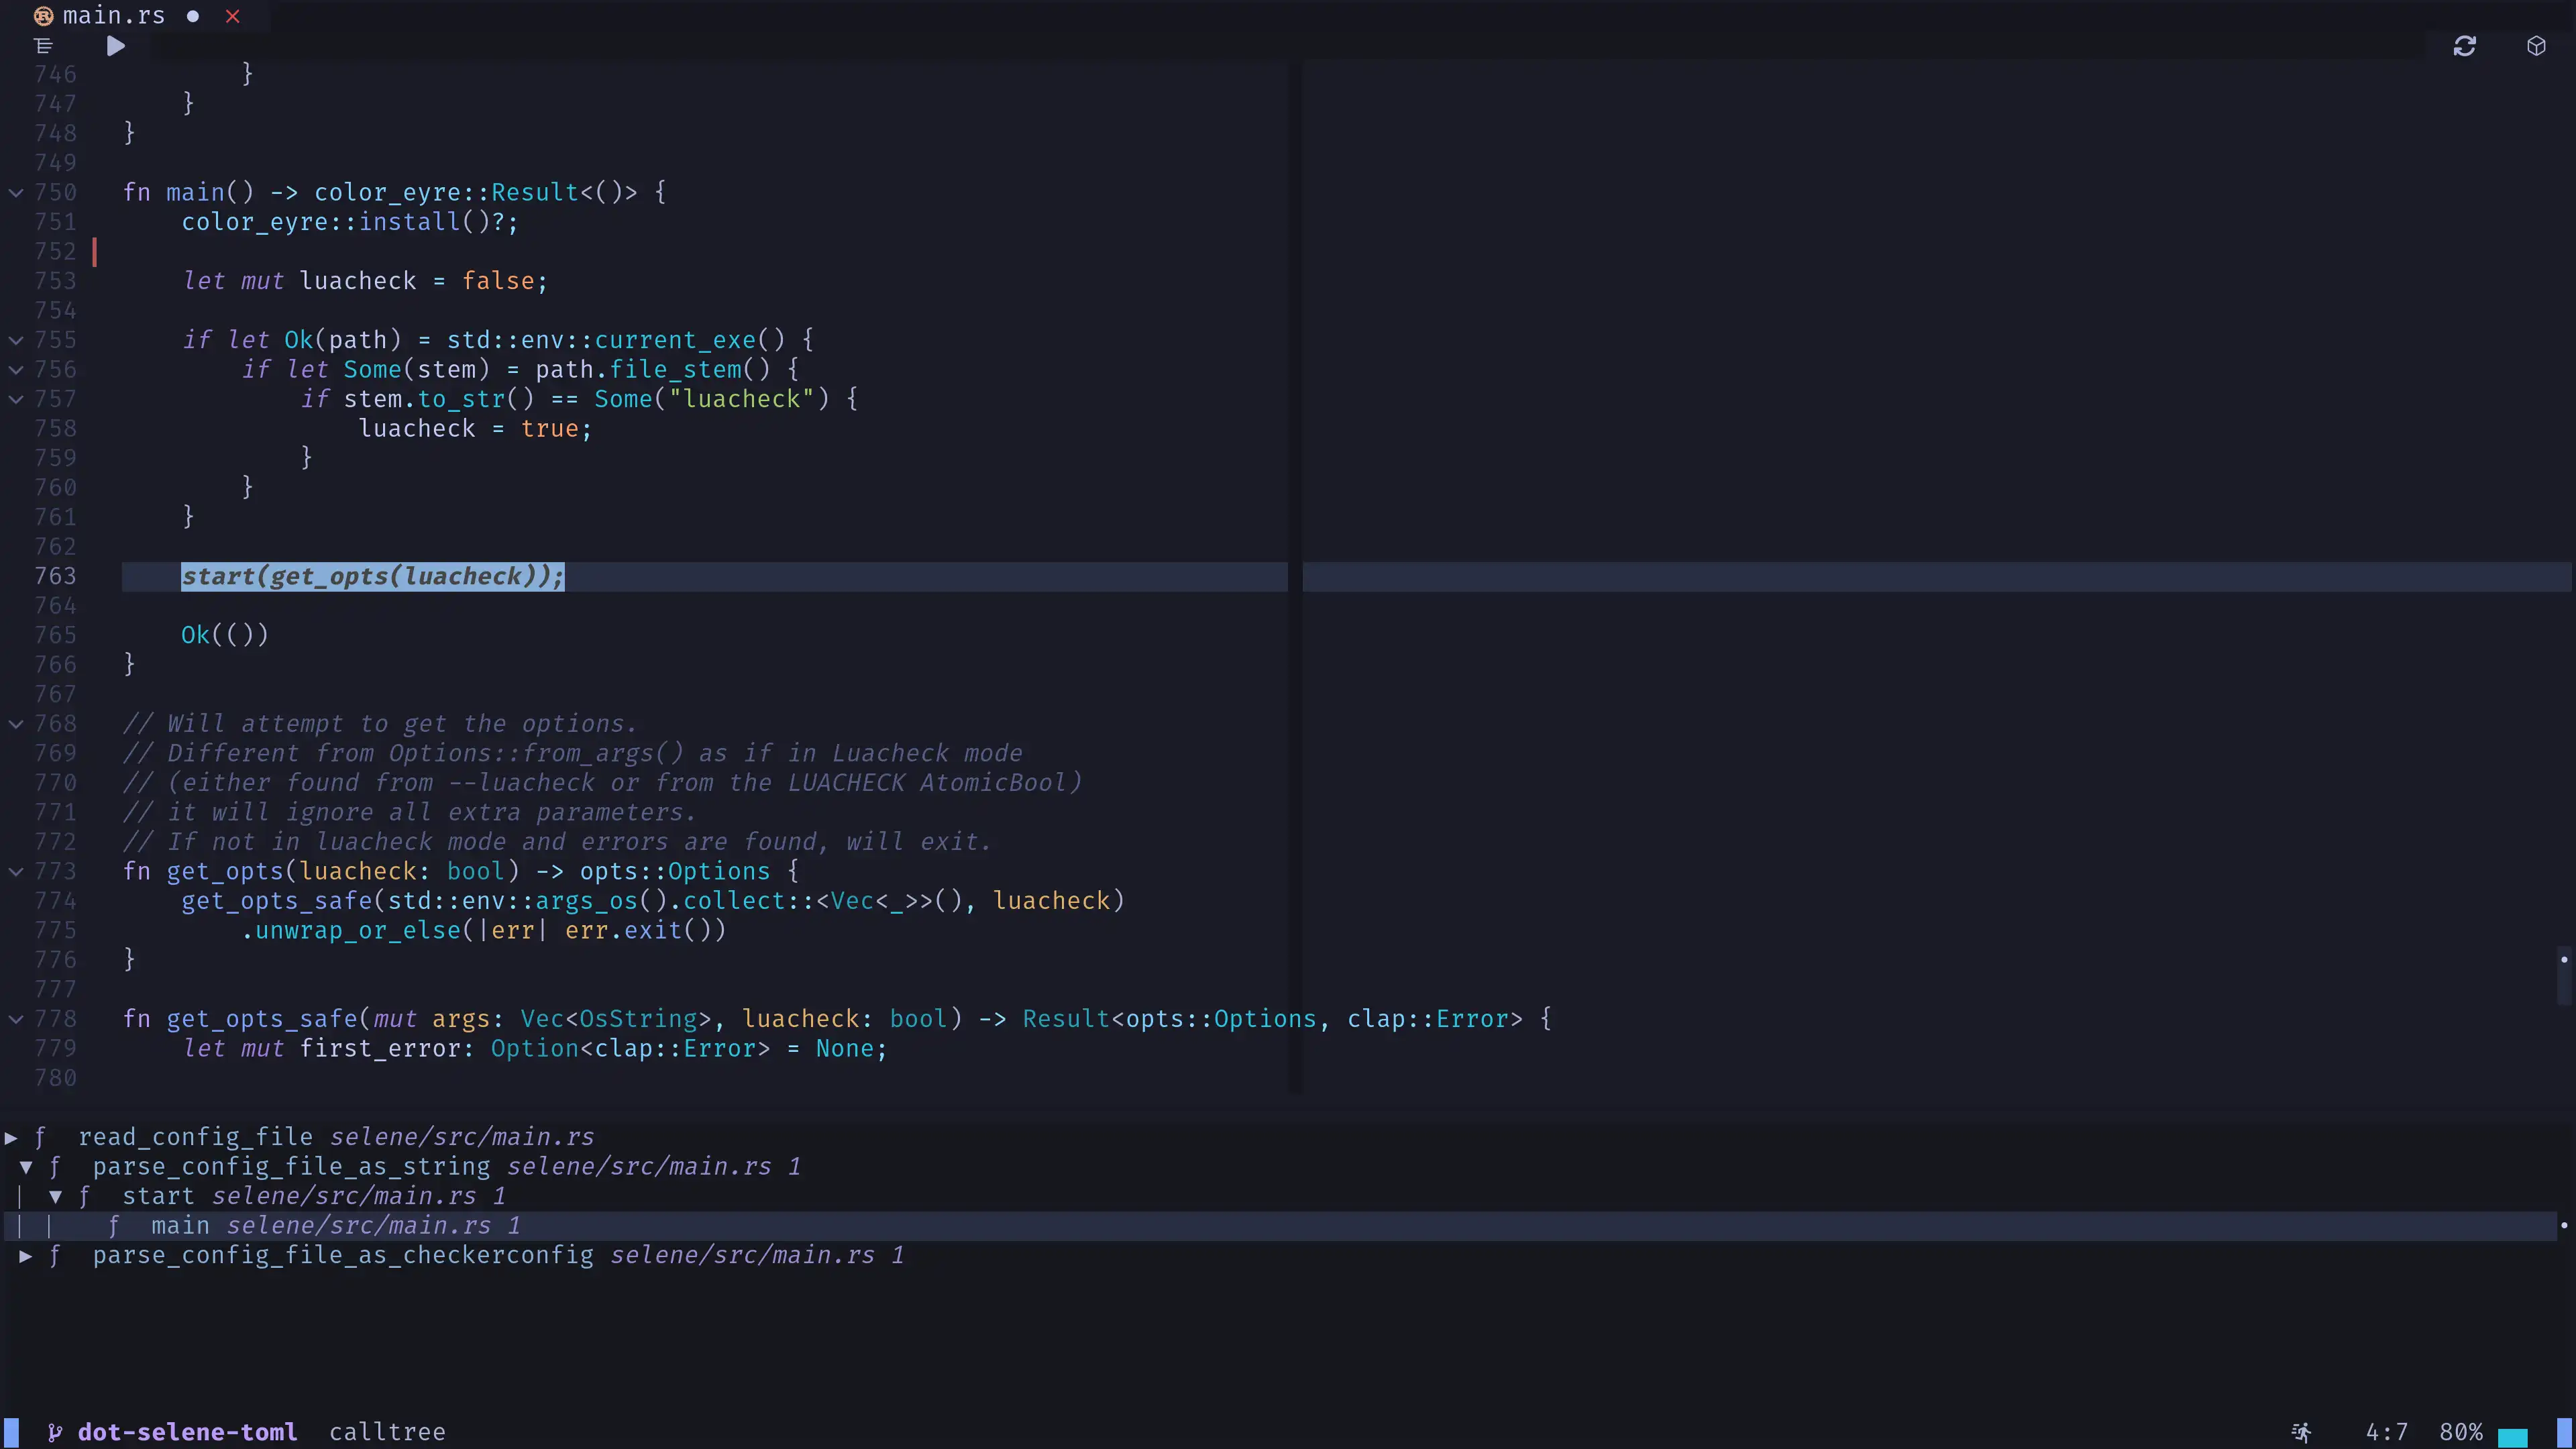This screenshot has height=1449, width=2576.
Task: Collapse the fold at line 757
Action: tap(16, 399)
